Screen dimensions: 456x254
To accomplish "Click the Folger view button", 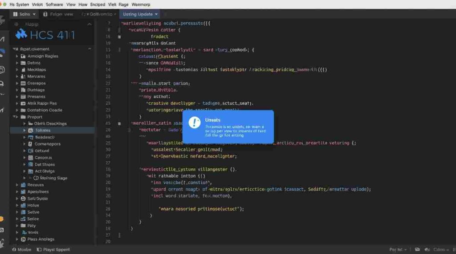I will [x=58, y=14].
